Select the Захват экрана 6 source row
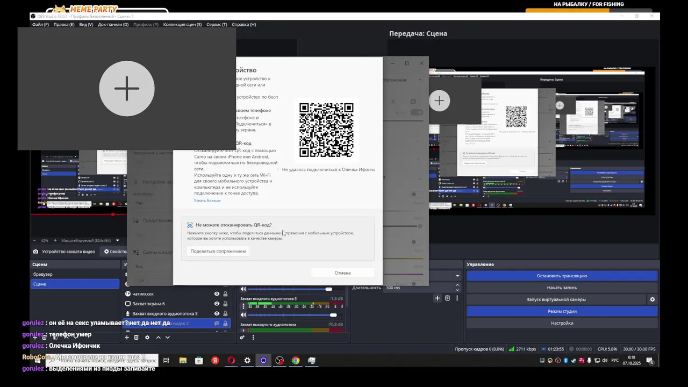Viewport: 688px width, 387px height. 177,304
